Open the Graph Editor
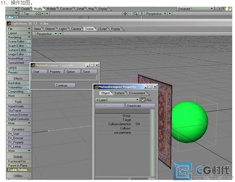Screen dimensions: 235x182 19,46
